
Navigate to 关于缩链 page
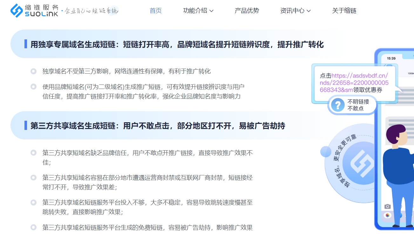pos(344,10)
